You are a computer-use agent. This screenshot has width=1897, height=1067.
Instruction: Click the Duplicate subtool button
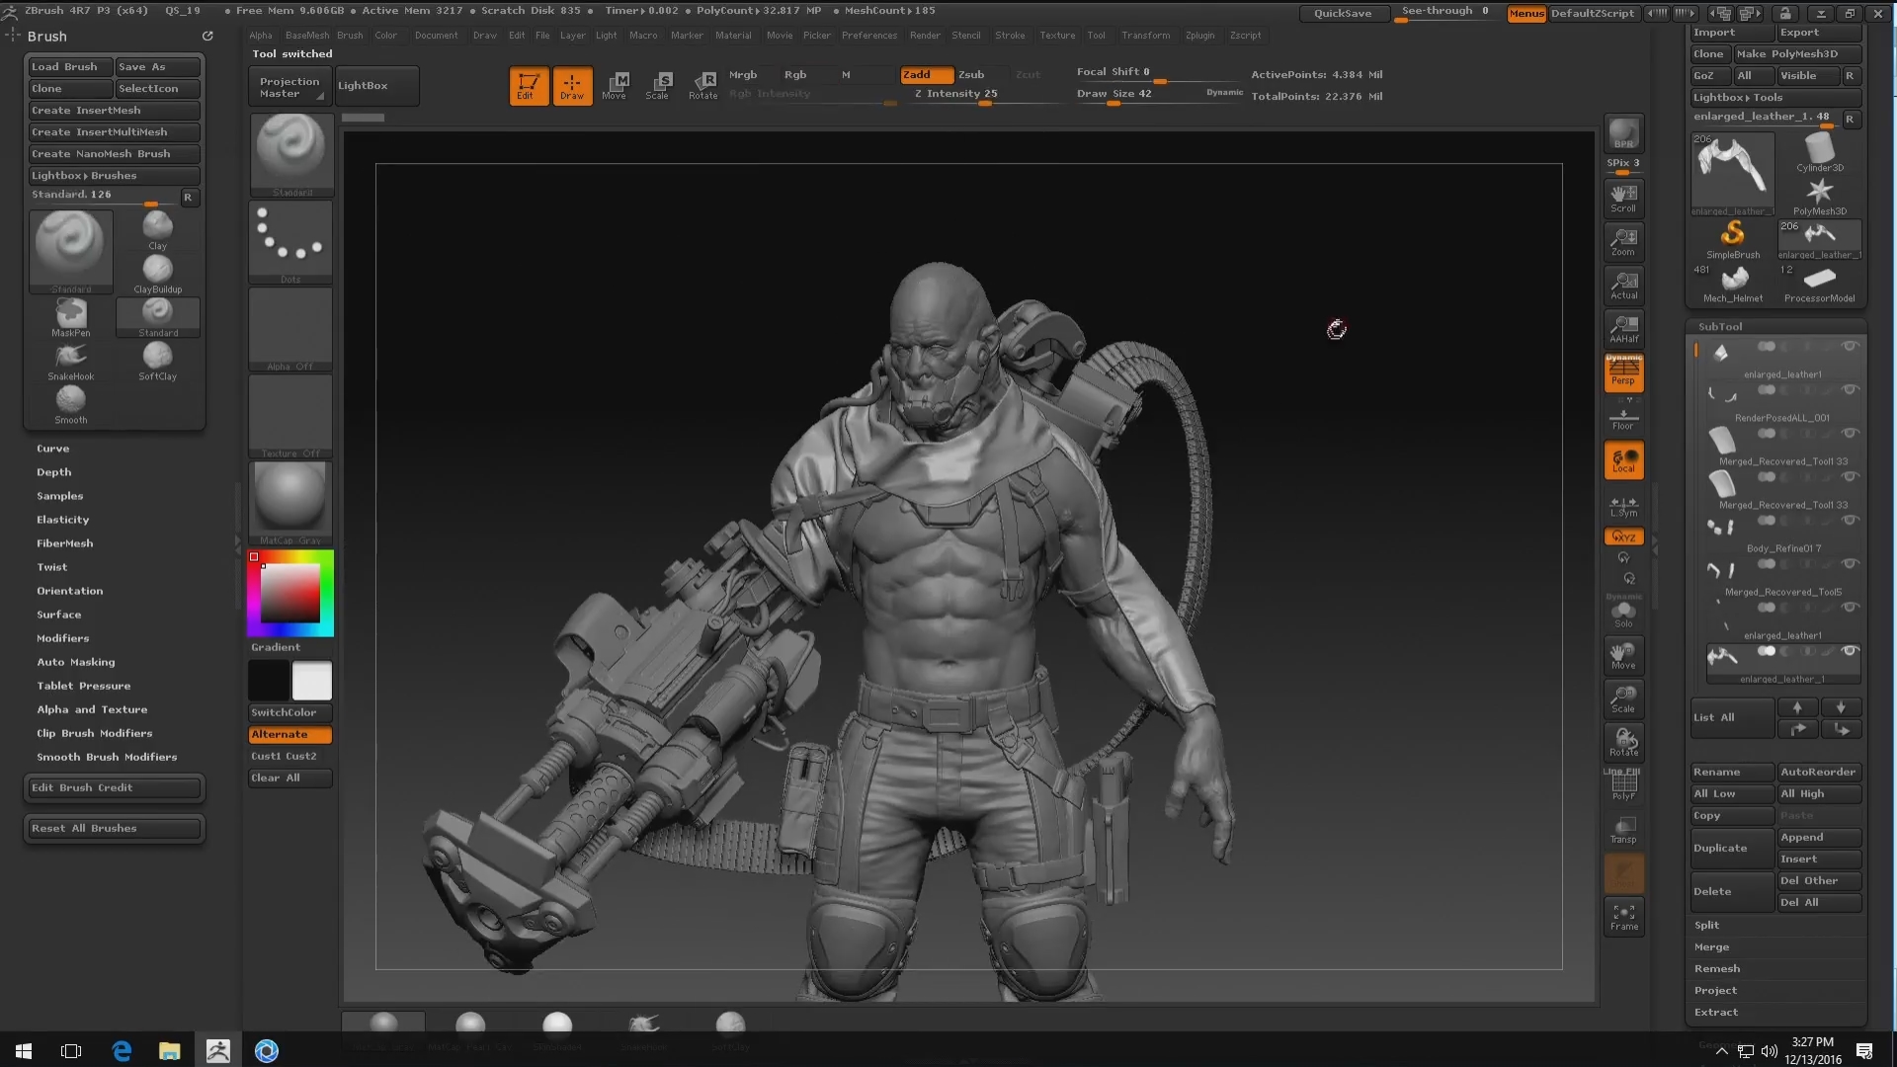[1720, 848]
